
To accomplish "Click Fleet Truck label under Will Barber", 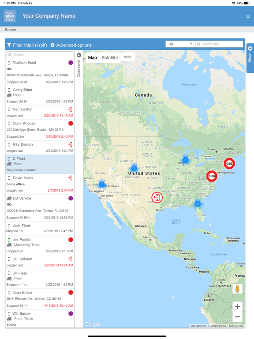I will point(23,319).
